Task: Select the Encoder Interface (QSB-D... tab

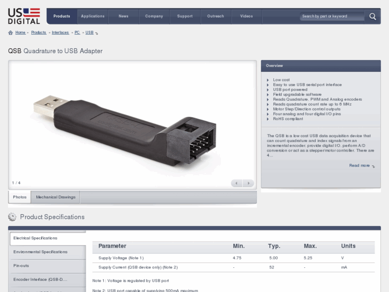Action: pyautogui.click(x=48, y=280)
